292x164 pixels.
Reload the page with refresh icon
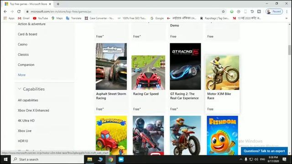19,11
